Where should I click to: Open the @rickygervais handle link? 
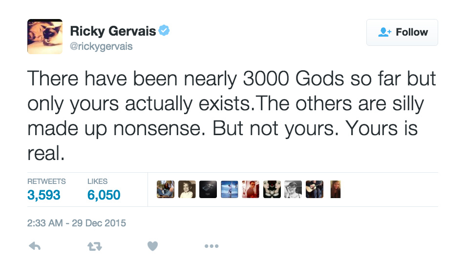pos(101,46)
